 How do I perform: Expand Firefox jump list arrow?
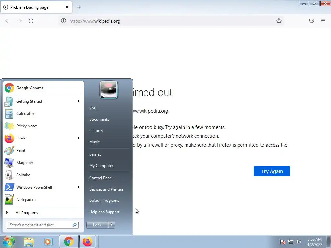(x=79, y=138)
